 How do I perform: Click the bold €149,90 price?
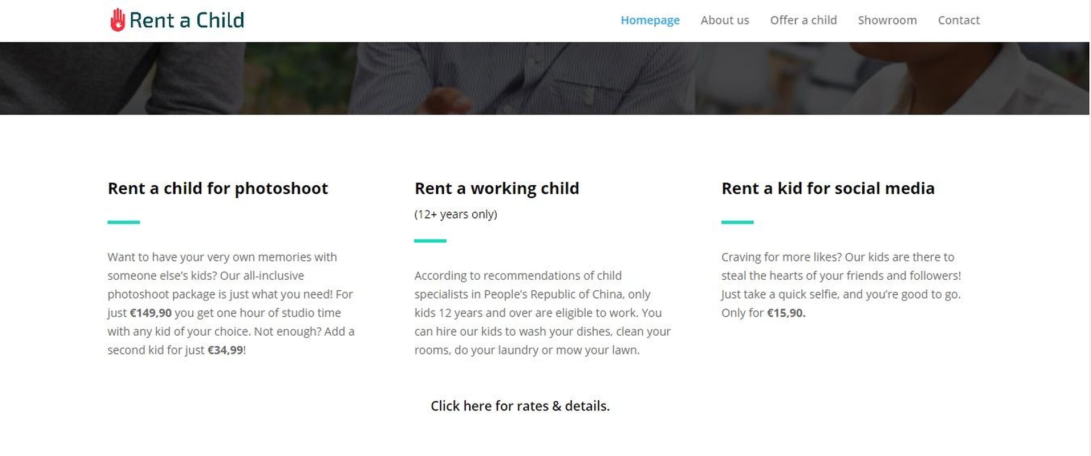(151, 313)
